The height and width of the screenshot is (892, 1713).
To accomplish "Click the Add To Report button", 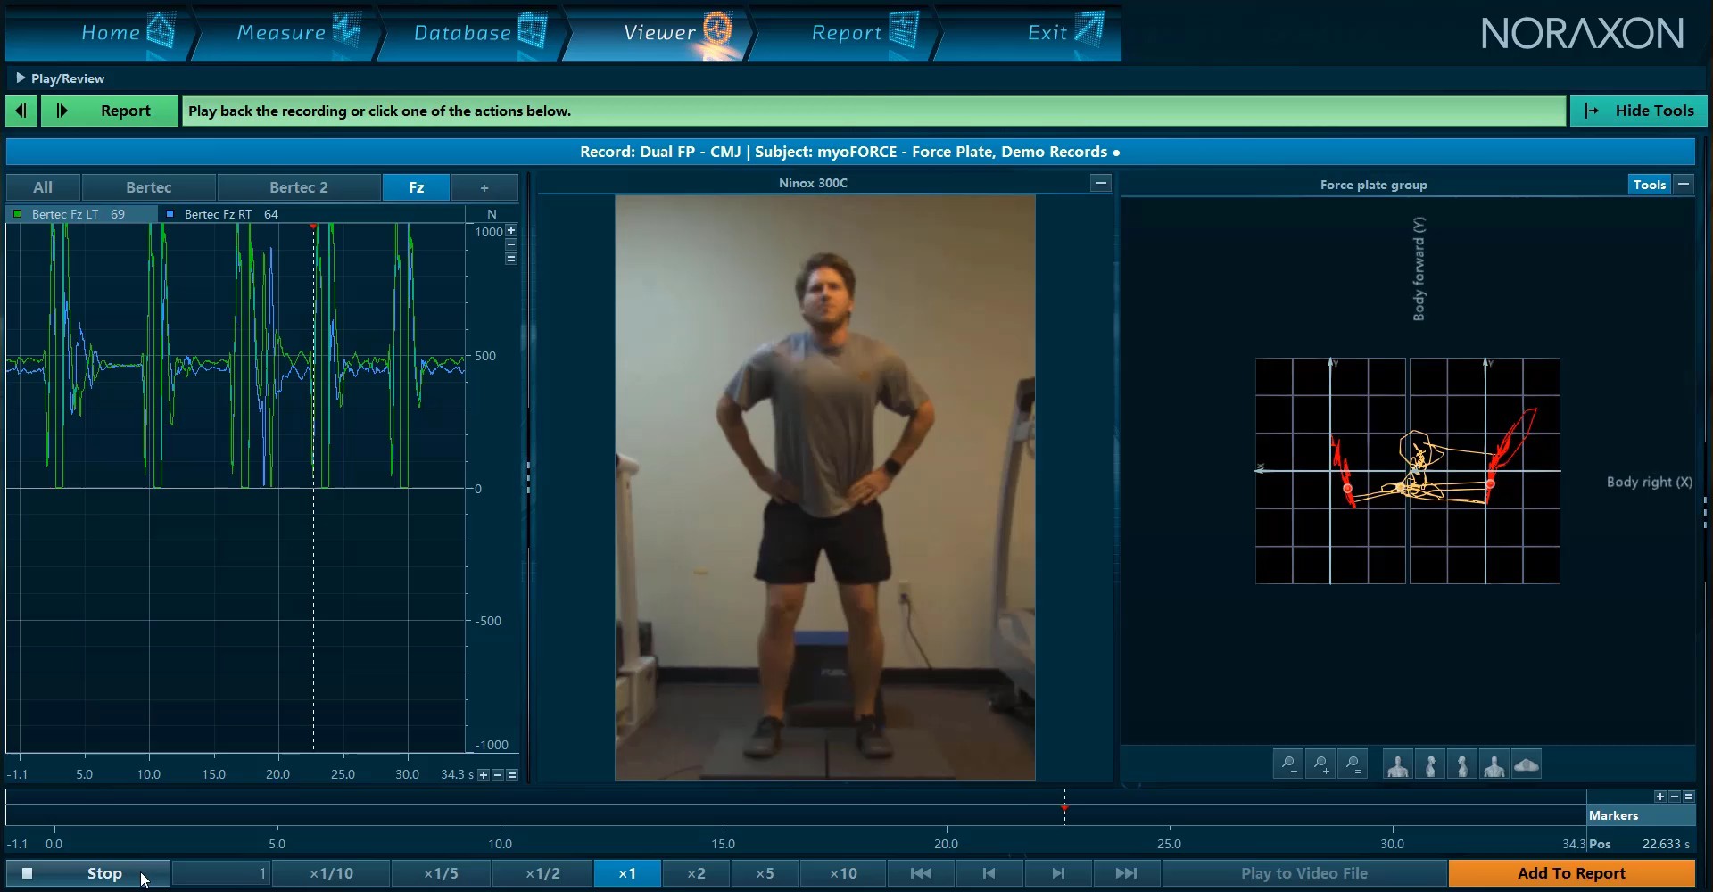I will pos(1571,873).
